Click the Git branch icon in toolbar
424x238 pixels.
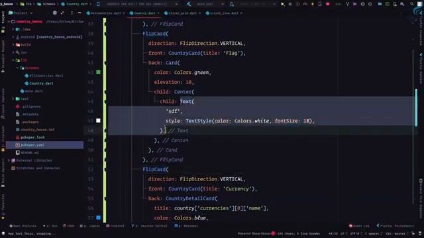coord(347,5)
